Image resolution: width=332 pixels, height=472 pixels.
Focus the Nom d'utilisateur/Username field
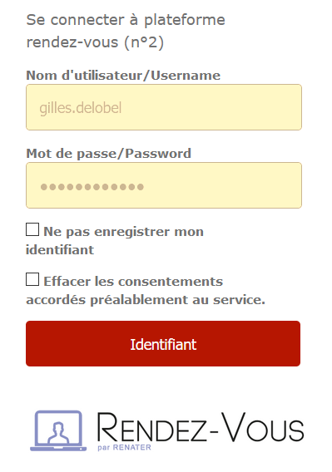[164, 107]
